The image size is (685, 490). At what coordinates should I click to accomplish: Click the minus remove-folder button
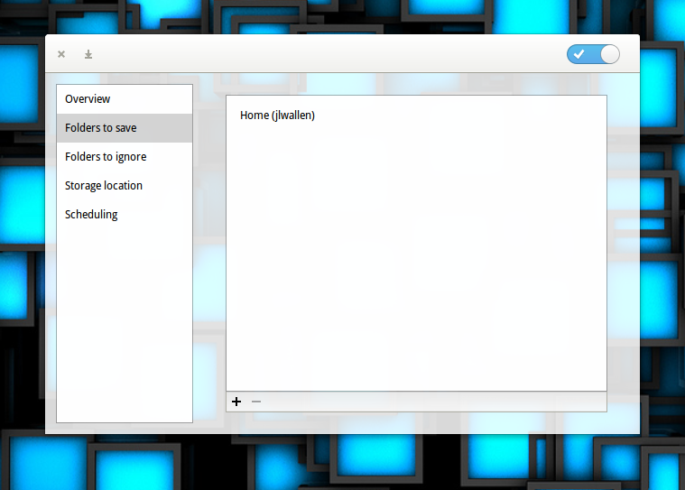click(256, 402)
